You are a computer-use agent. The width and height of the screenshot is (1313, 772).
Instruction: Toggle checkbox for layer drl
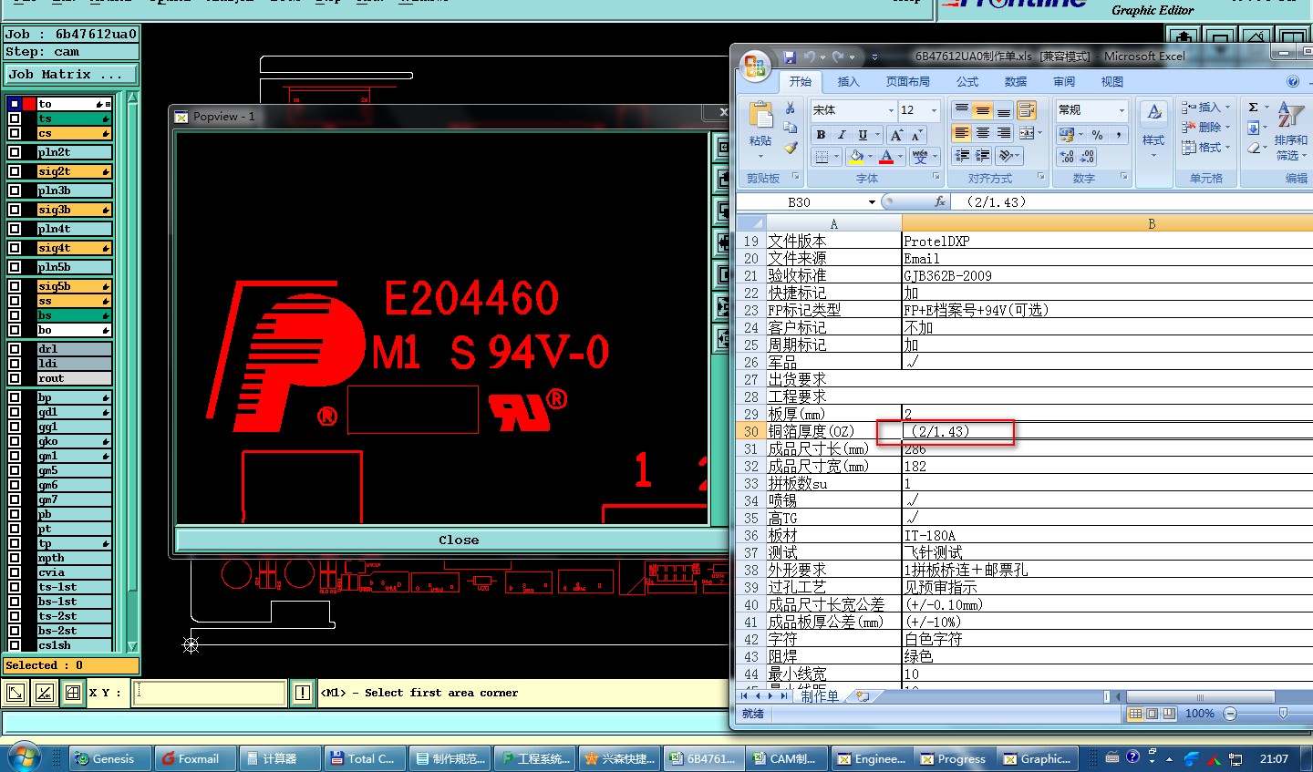coord(15,349)
